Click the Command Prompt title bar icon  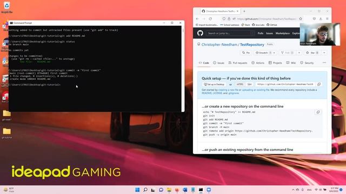tap(11, 23)
